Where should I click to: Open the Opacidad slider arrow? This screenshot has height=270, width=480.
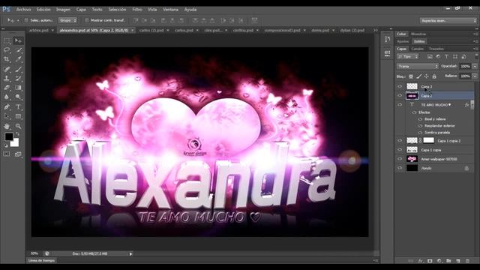click(475, 66)
